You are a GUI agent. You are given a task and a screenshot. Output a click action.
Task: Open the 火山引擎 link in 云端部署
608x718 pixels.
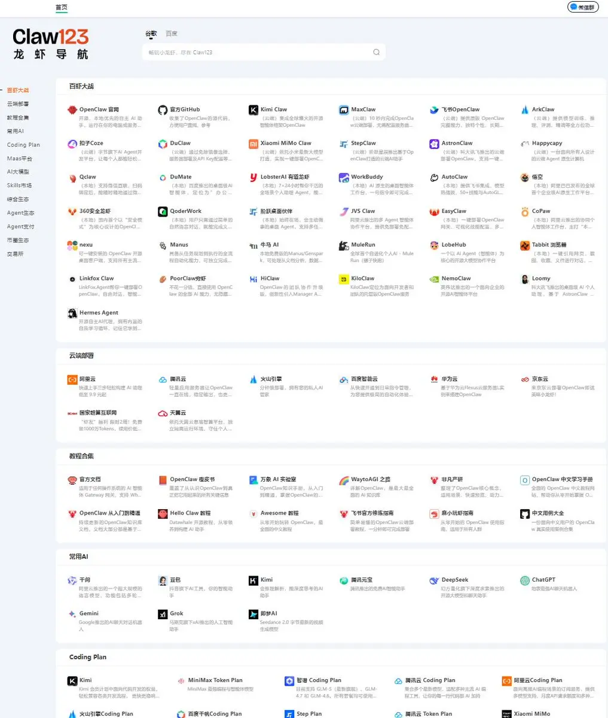pyautogui.click(x=271, y=379)
